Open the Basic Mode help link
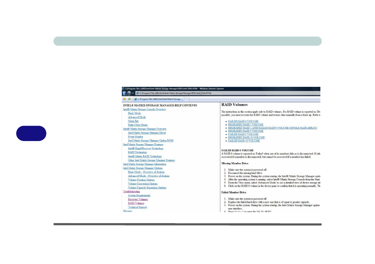Image resolution: width=375 pixels, height=264 pixels. coord(134,113)
